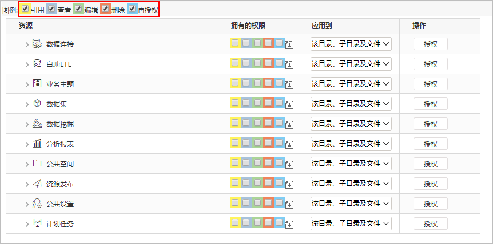Check grey-blue 查看 permission for 公共空间
Image resolution: width=493 pixels, height=244 pixels.
click(246, 162)
